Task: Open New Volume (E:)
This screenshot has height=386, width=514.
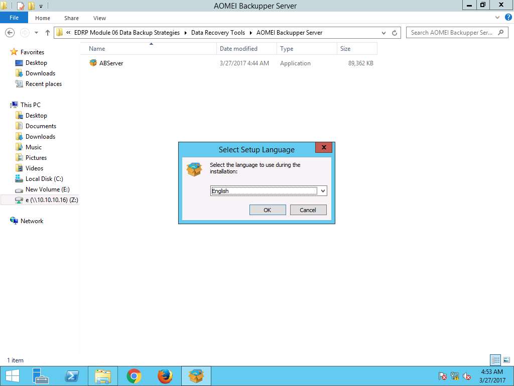Action: pos(48,189)
